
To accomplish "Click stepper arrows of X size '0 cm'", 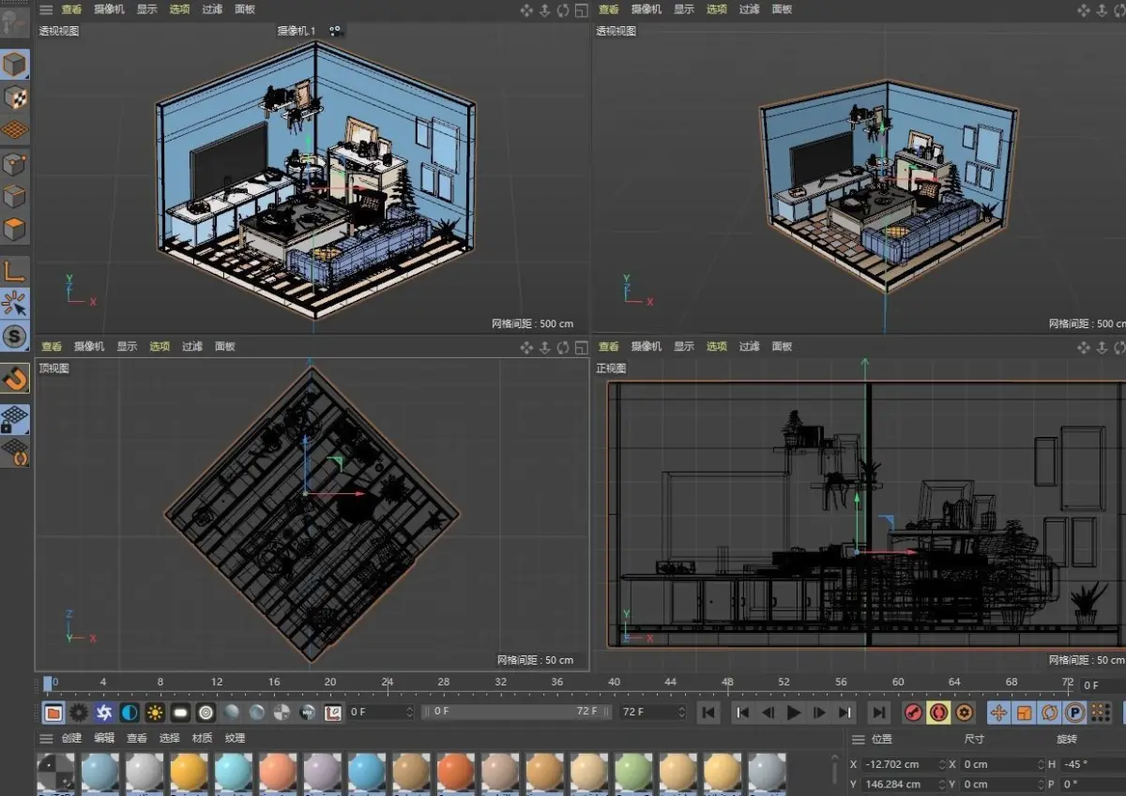I will (1041, 764).
